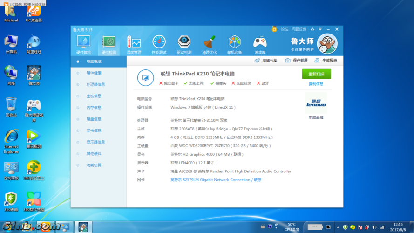This screenshot has width=414, height=233.
Task: Open 控制面板 desktop icon
Action: pyautogui.click(x=11, y=171)
